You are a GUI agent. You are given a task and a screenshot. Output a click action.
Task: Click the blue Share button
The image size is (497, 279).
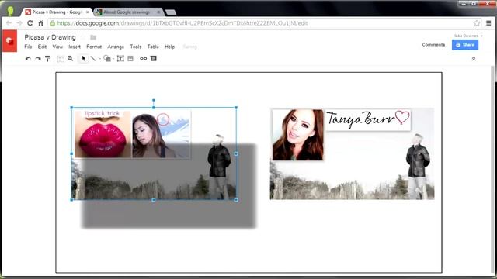point(465,45)
